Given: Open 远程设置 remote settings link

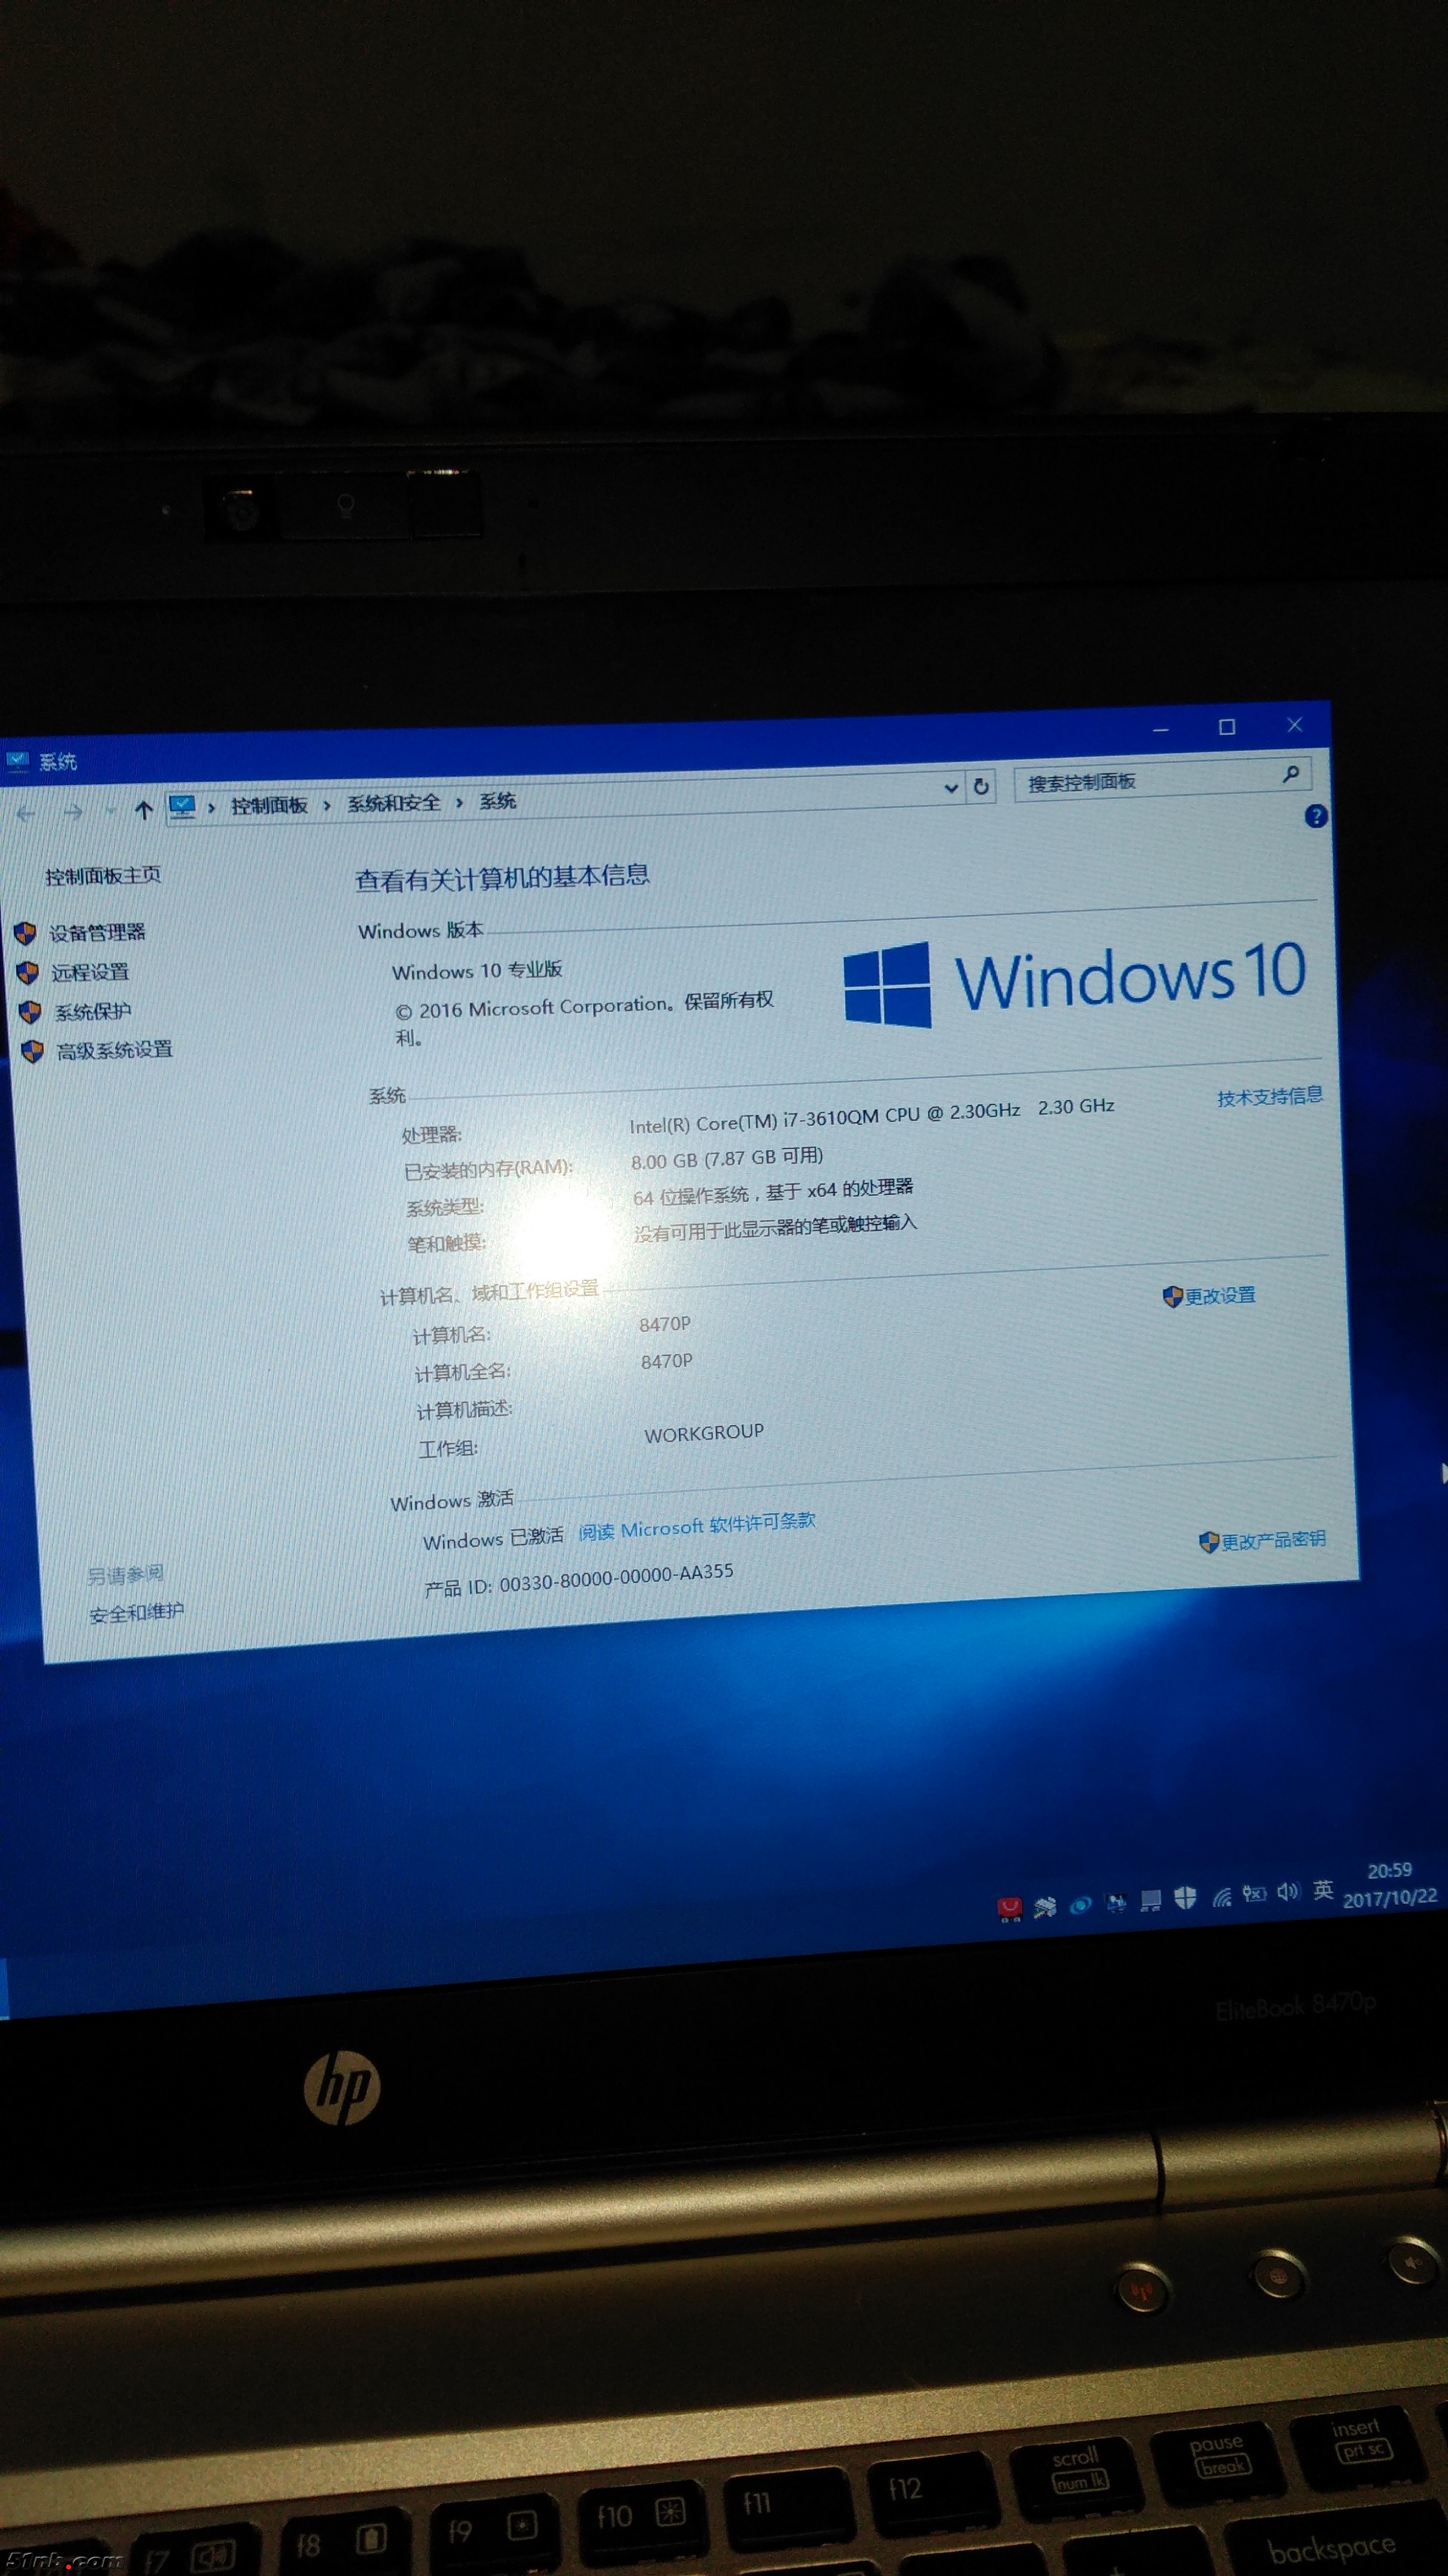Looking at the screenshot, I should click(90, 971).
